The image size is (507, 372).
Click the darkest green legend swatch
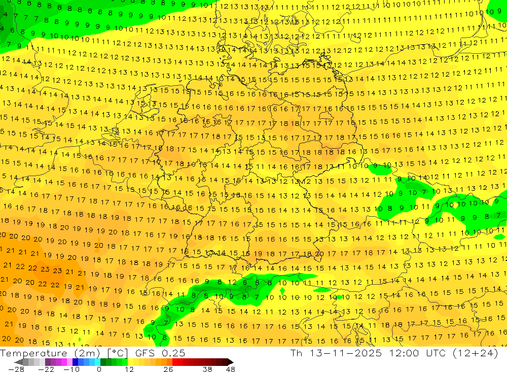point(103,362)
